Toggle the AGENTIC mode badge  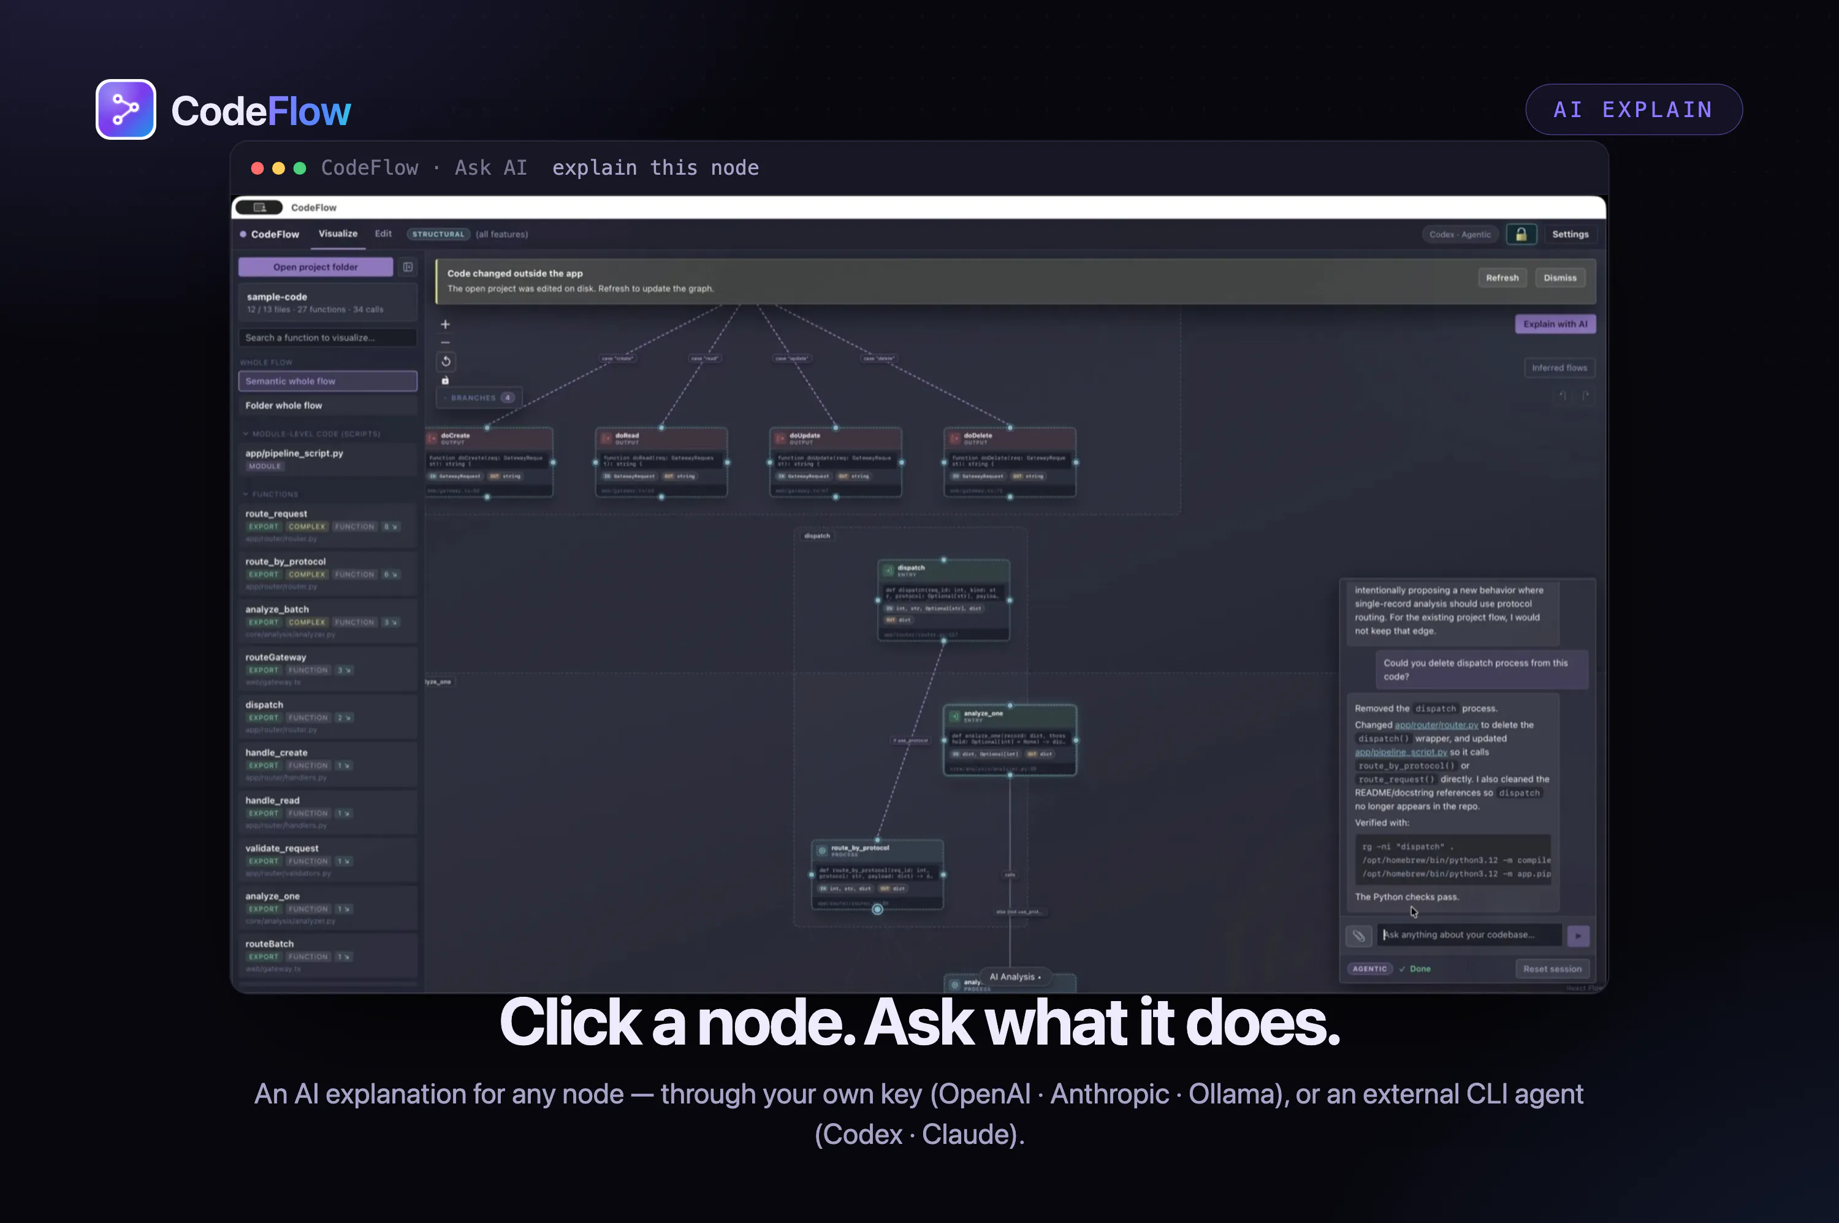[1369, 969]
